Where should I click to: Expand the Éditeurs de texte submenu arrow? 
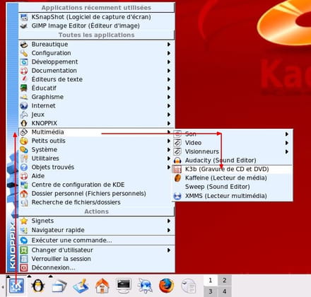click(169, 79)
